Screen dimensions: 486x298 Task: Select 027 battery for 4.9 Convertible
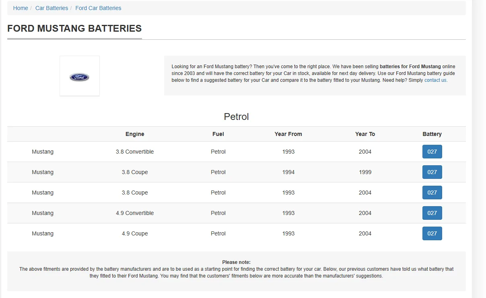[432, 213]
